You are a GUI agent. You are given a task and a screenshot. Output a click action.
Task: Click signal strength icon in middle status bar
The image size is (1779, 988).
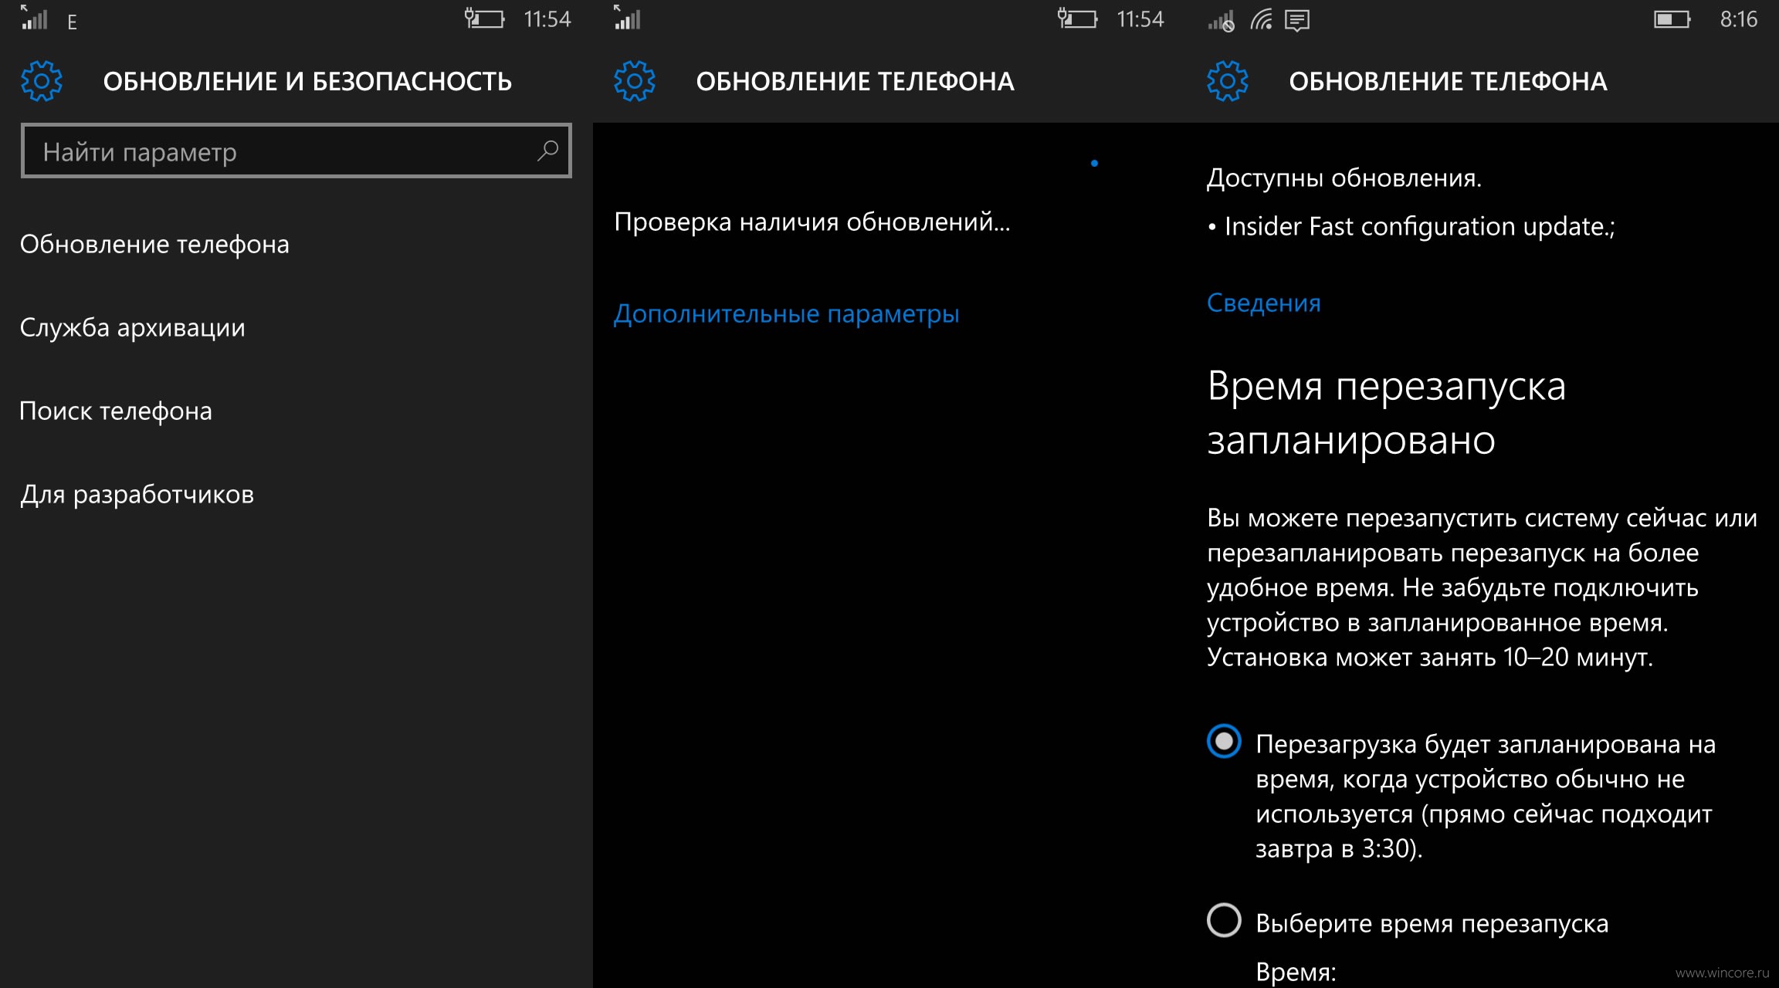point(627,18)
